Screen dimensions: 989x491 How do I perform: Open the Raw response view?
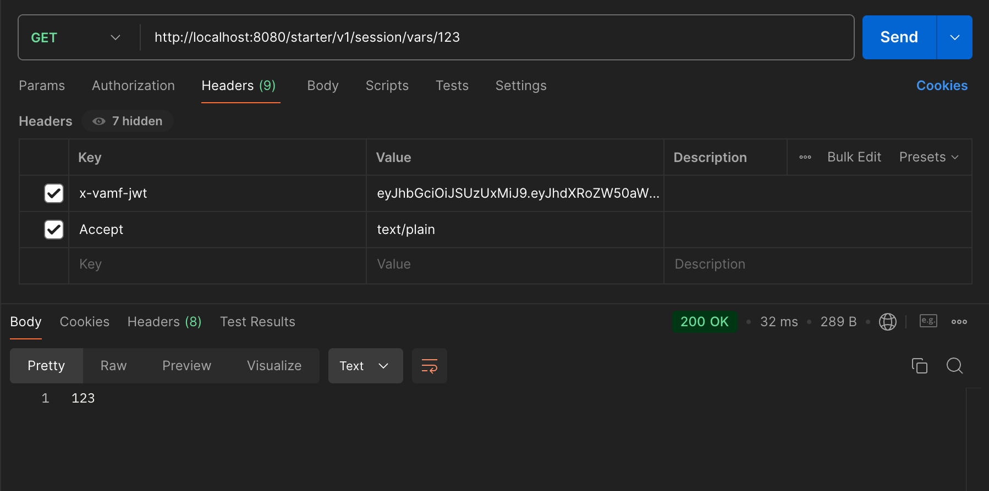(x=113, y=366)
